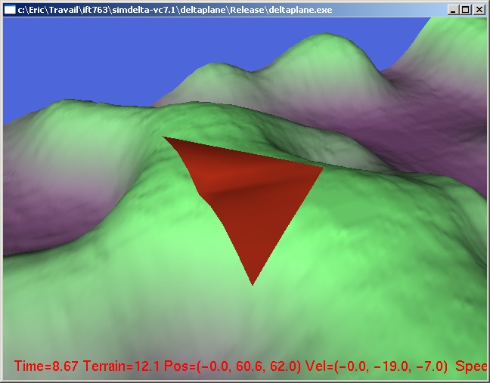Click the Vel=(-0.0, -19.0, -7.0) readout
490x383 pixels.
[x=377, y=366]
